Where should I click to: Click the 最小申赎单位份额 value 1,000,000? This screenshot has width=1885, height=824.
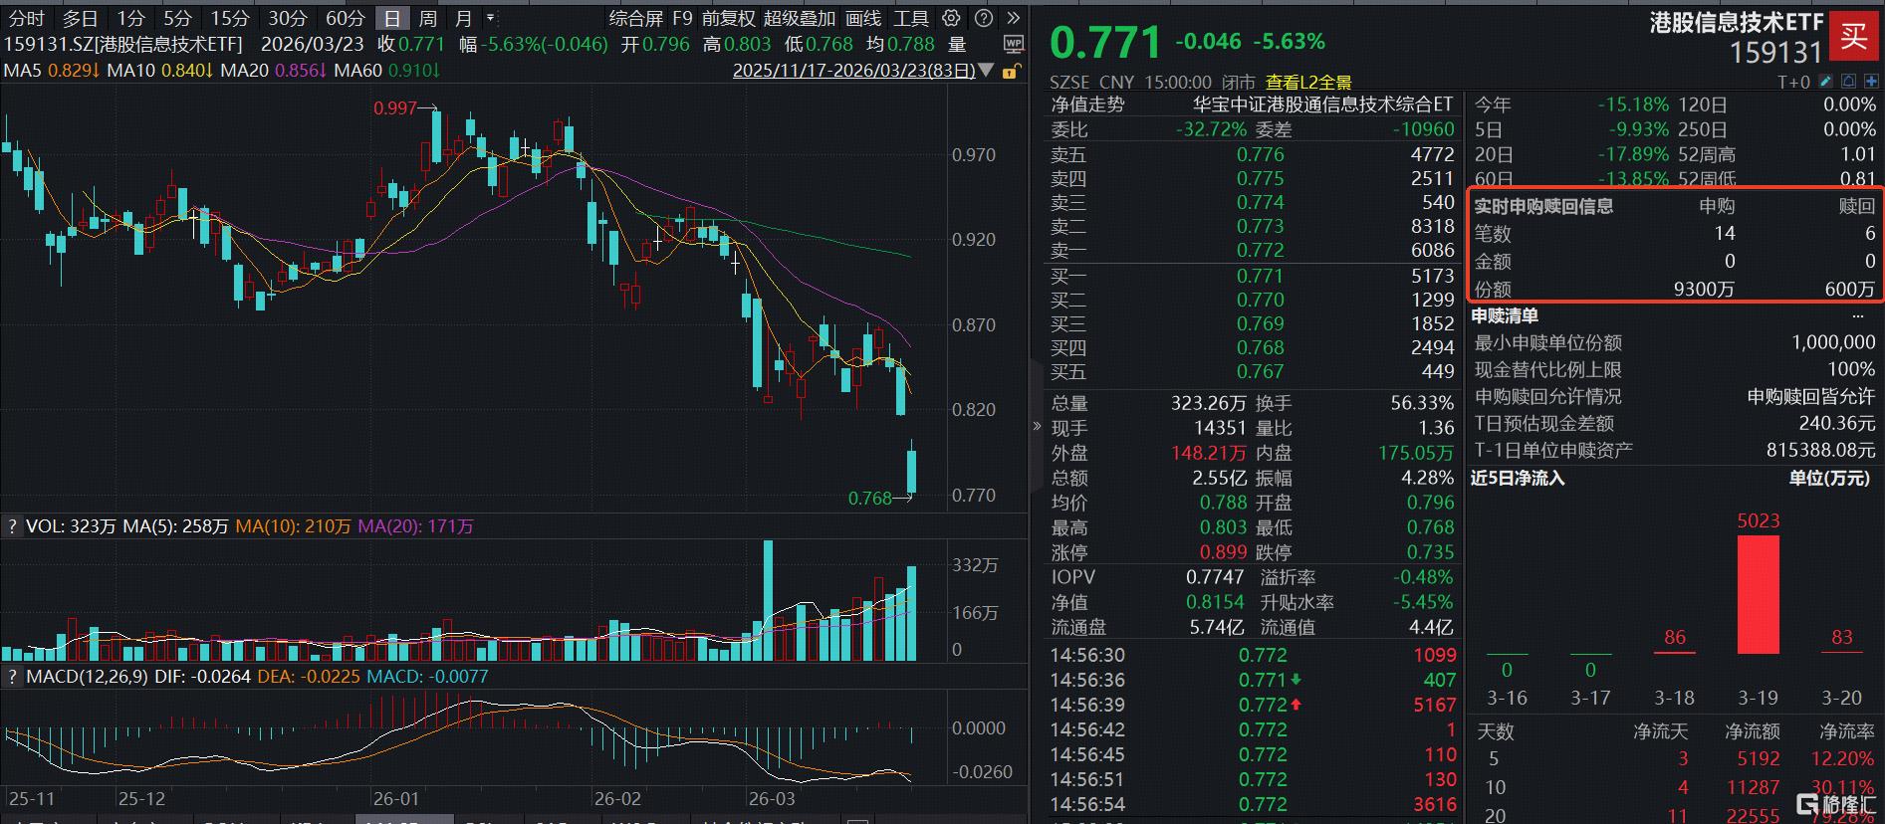click(1833, 342)
